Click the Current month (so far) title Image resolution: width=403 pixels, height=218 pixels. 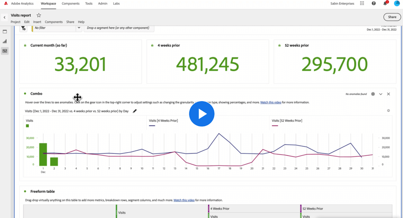coord(48,45)
